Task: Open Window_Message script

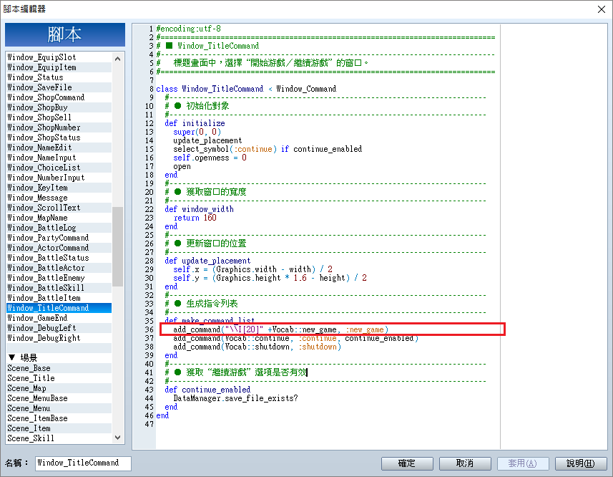Action: click(x=59, y=198)
